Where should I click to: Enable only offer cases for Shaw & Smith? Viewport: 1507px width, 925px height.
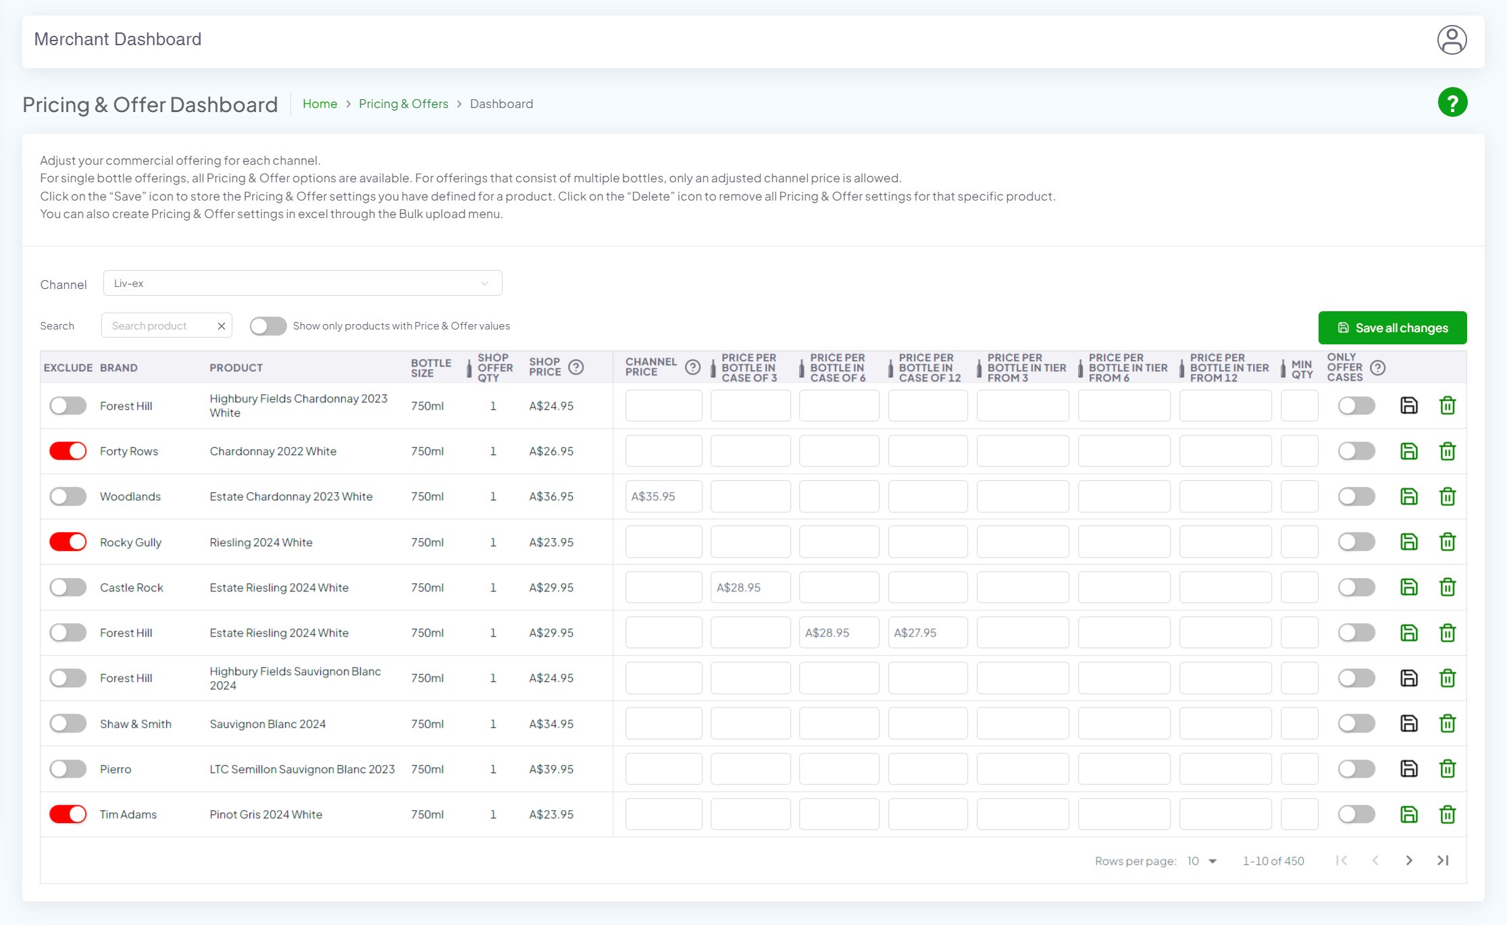point(1356,724)
